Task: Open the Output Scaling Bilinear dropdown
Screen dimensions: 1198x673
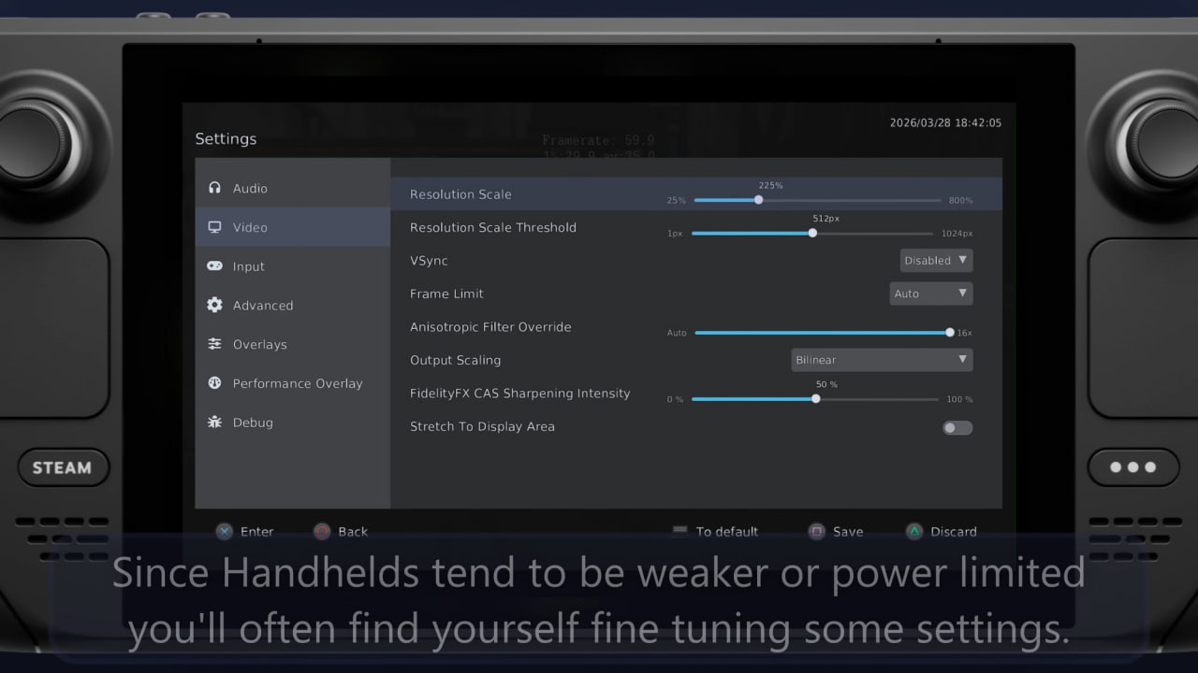Action: 882,360
